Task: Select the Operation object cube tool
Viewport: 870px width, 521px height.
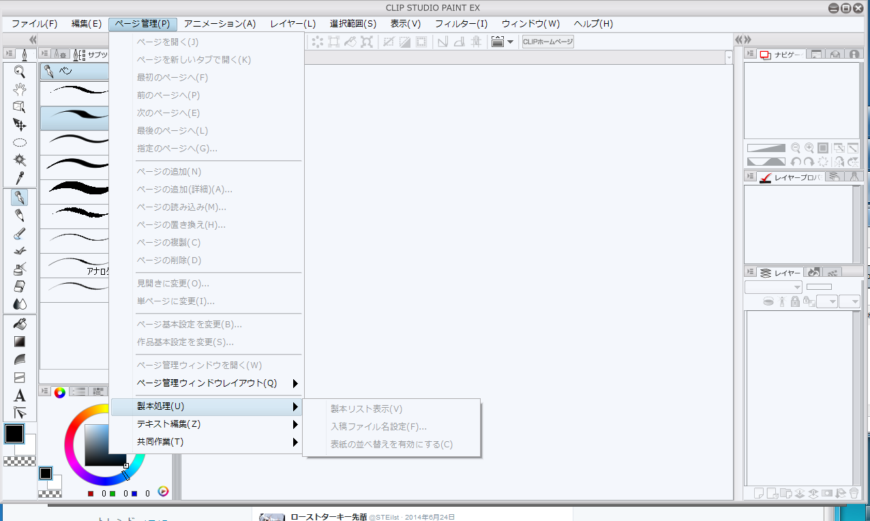Action: (20, 106)
